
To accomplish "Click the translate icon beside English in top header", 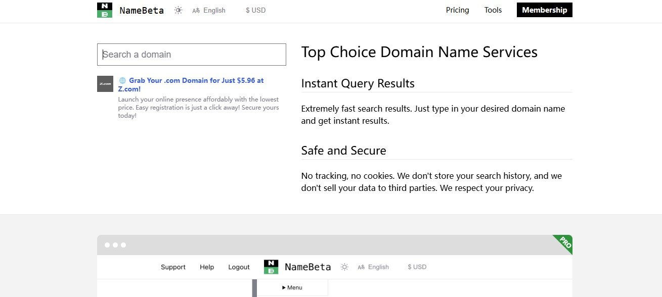I will 196,11.
